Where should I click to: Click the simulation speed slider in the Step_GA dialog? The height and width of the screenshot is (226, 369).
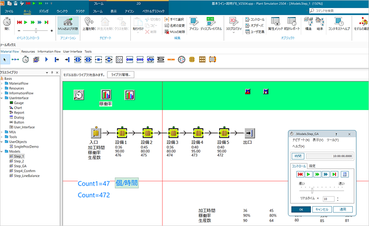pos(312,190)
